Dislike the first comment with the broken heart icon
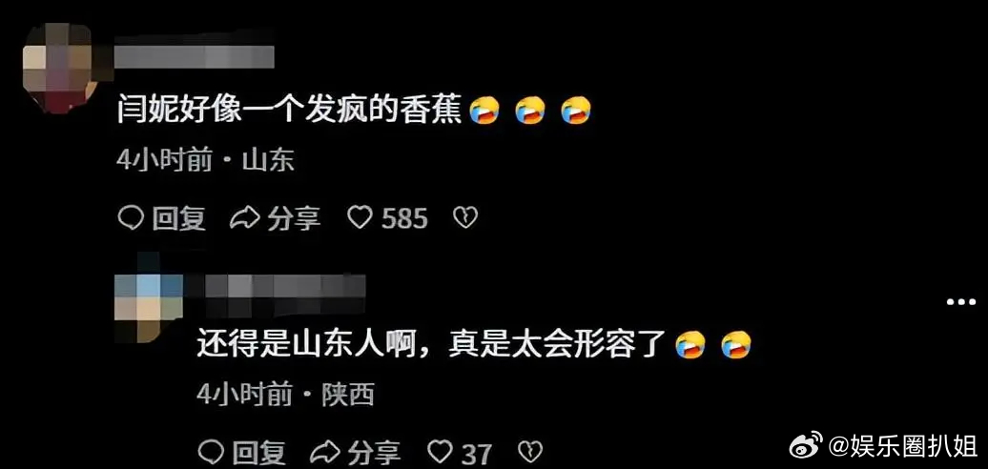Screen dimensions: 988x469 [x=465, y=218]
